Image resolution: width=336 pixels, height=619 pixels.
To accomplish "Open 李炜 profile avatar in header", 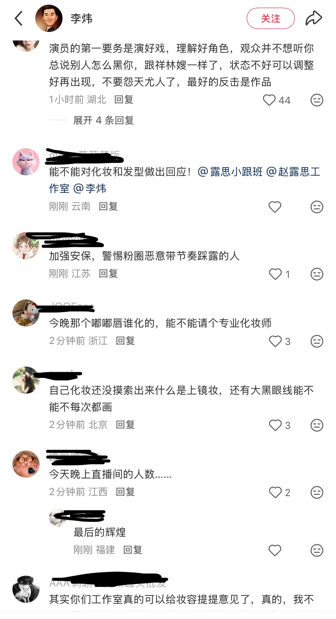I will point(49,18).
